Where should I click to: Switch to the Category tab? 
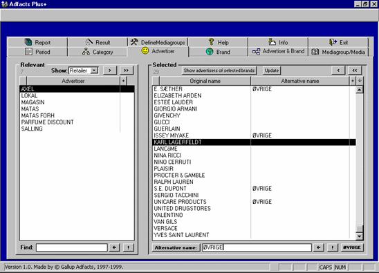coord(98,52)
